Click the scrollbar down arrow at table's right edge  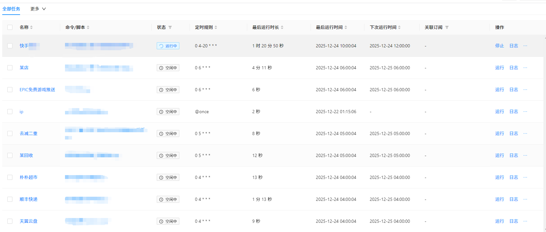pos(544,229)
